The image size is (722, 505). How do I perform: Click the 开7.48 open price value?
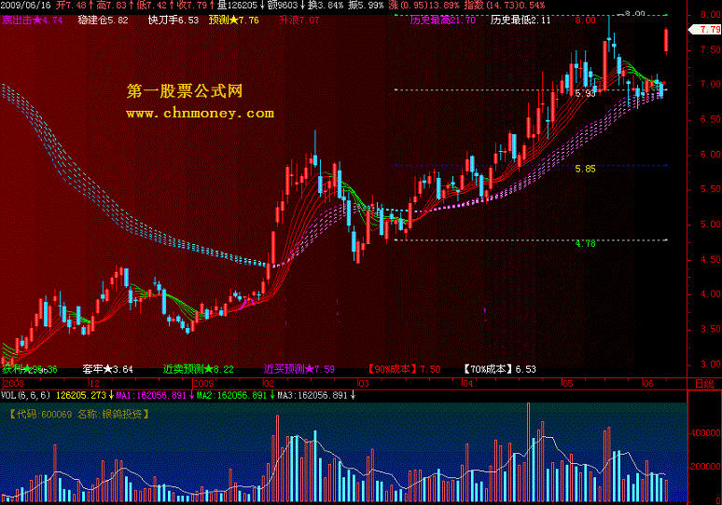point(75,5)
